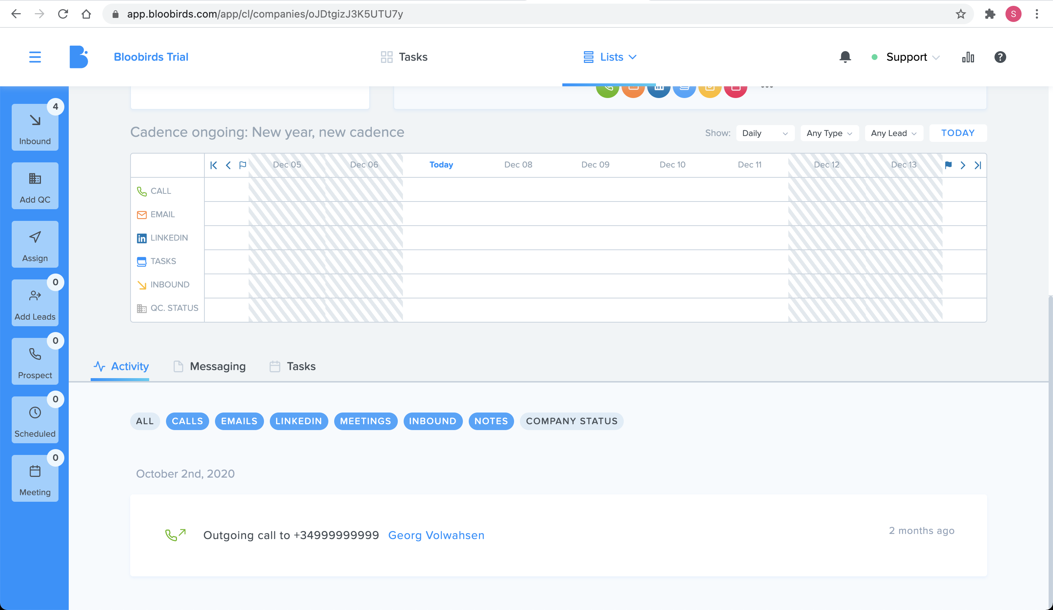The width and height of the screenshot is (1053, 610).
Task: Click the 2 months ago timestamp
Action: coord(921,531)
